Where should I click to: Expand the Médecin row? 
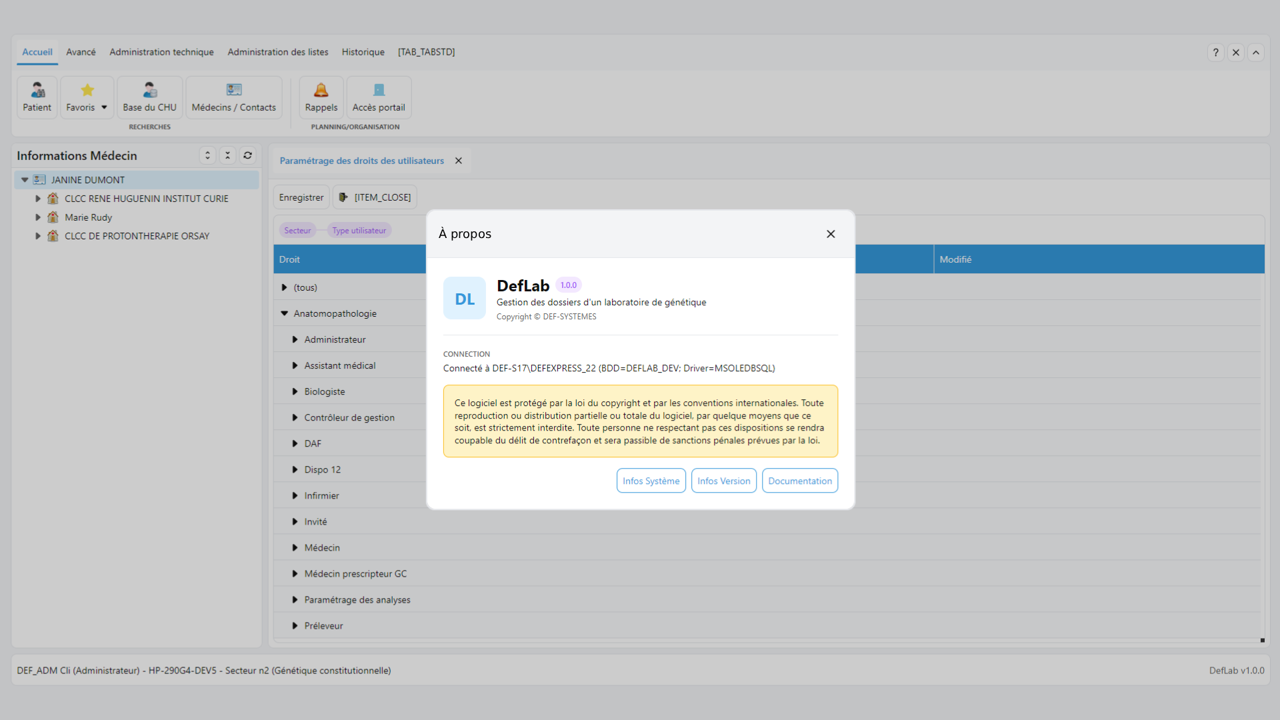click(295, 547)
